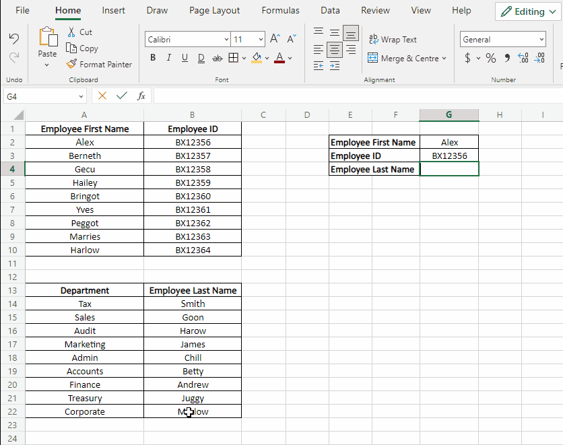Confirm the entry with the checkmark button
Screen dimensions: 563x445
122,96
